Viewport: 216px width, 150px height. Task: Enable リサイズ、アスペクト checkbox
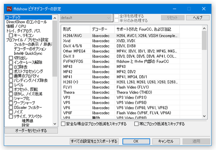[11, 117]
